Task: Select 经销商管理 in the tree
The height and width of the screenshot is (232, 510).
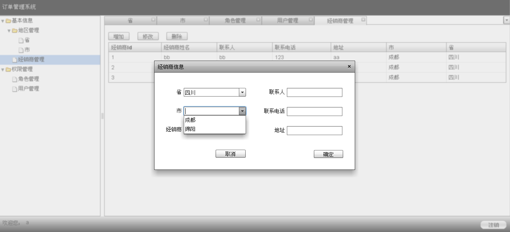Action: 31,60
